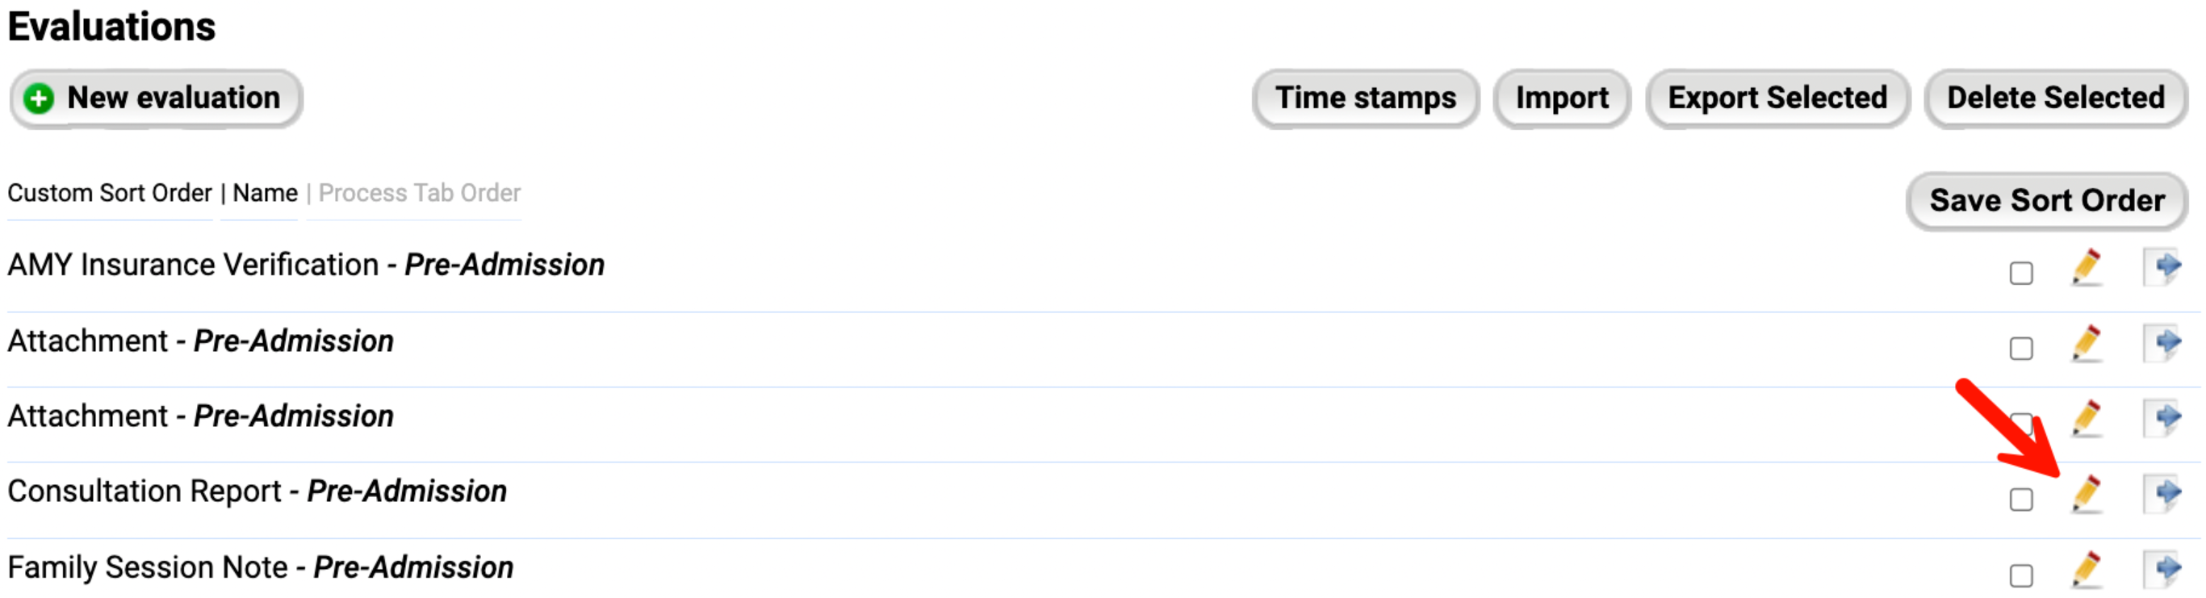Click Delete Selected
Image resolution: width=2206 pixels, height=598 pixels.
2054,98
